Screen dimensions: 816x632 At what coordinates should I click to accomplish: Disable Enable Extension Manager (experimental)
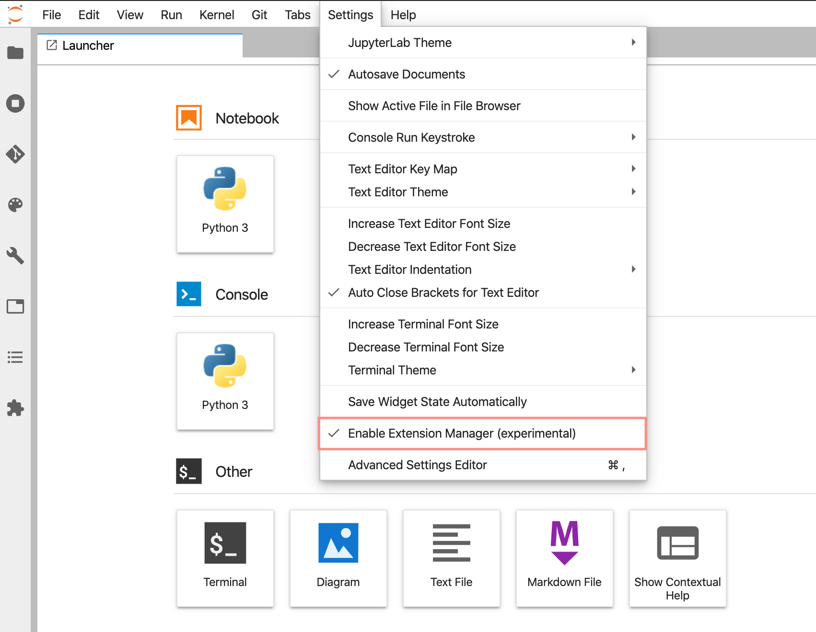click(483, 433)
